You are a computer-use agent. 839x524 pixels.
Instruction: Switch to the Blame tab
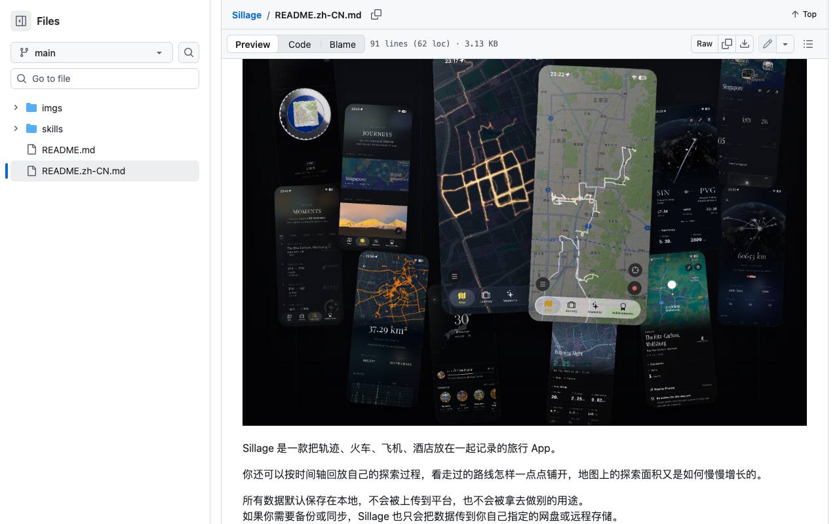click(342, 44)
